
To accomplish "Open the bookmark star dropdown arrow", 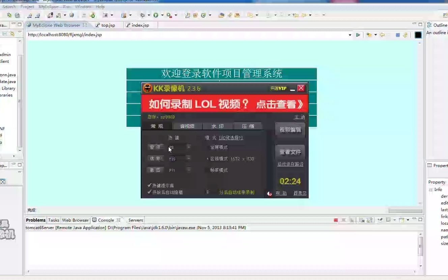I will point(375,35).
